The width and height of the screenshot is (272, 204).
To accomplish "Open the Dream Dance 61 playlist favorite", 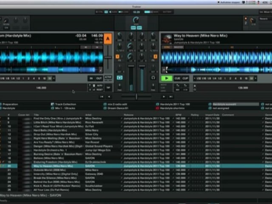I will pos(119,108).
